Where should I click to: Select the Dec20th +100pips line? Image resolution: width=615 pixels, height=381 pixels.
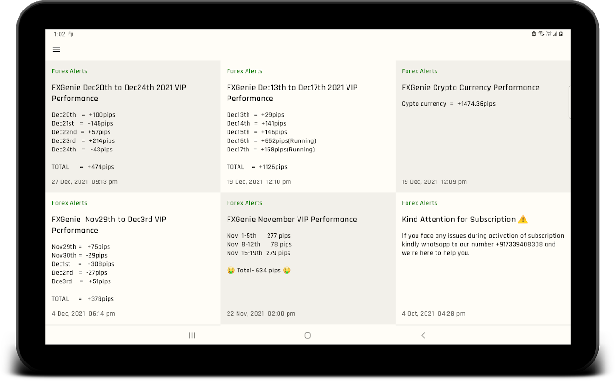pos(84,115)
